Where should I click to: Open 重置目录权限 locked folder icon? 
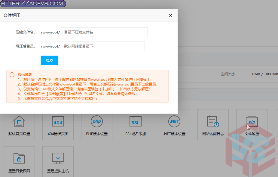pos(19,158)
